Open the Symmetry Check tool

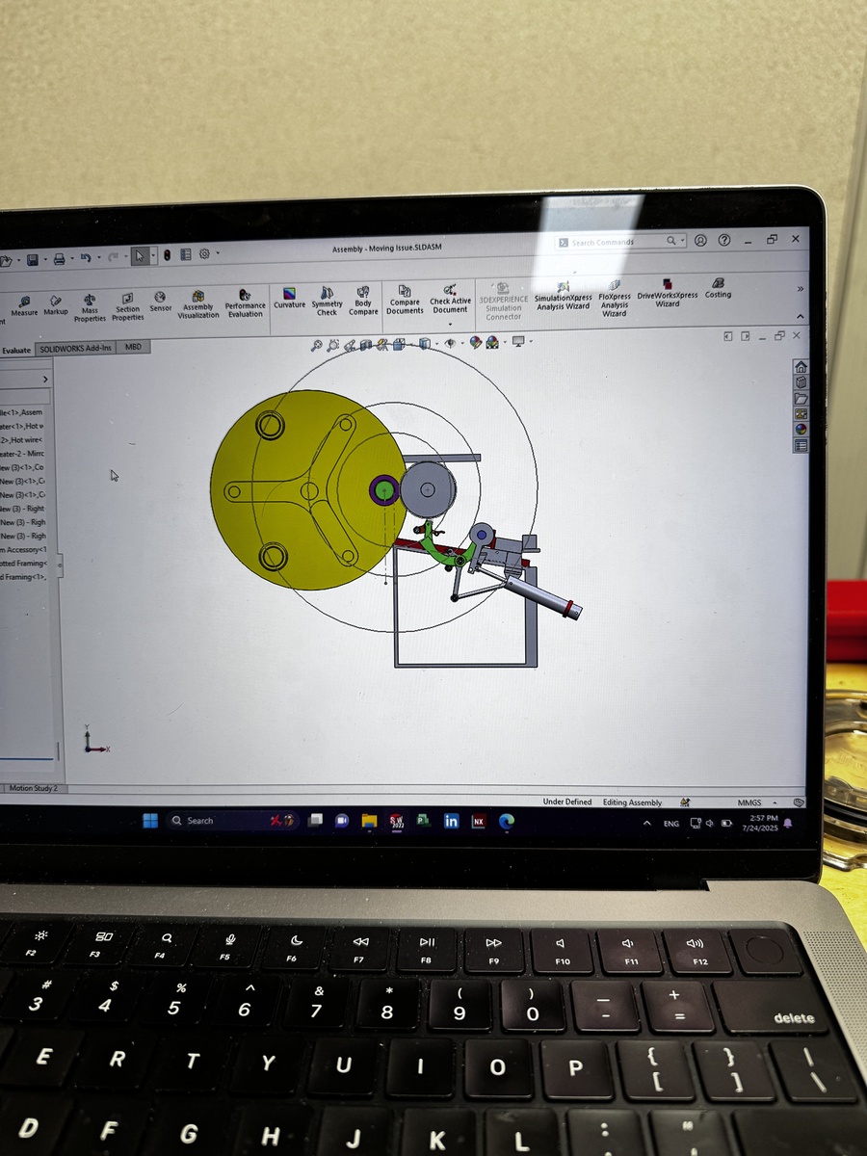327,300
